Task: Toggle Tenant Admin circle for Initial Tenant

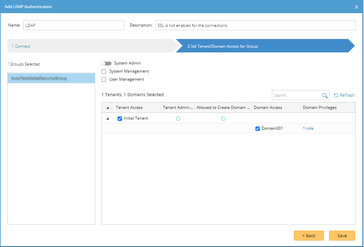Action: click(178, 119)
